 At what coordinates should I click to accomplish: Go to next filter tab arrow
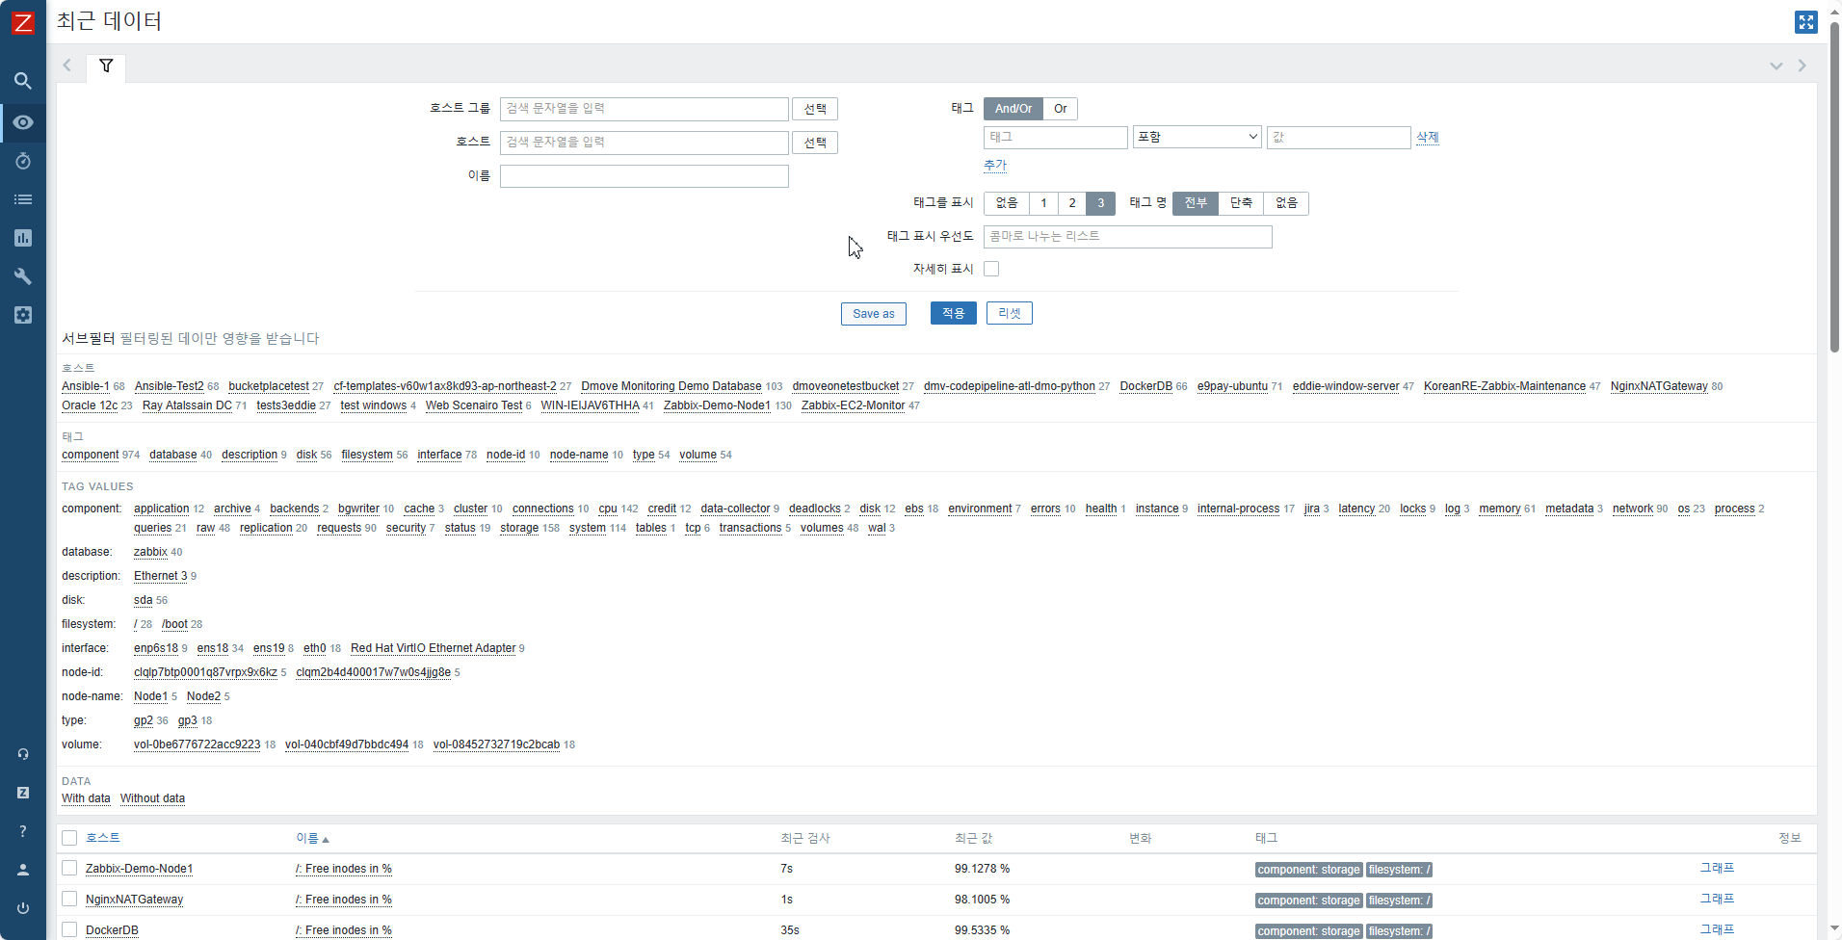coord(1802,65)
